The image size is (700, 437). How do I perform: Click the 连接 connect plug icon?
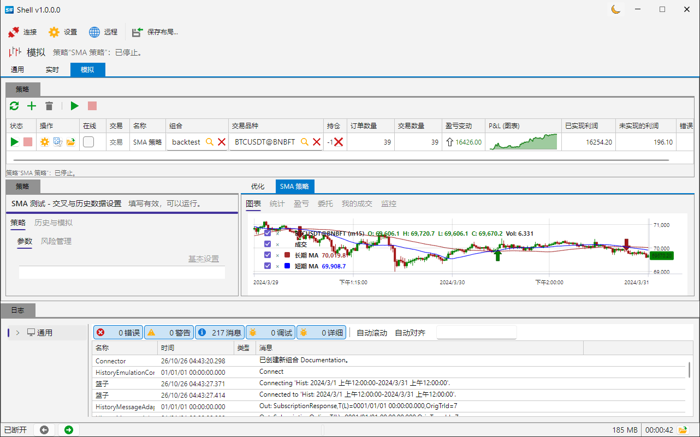14,32
